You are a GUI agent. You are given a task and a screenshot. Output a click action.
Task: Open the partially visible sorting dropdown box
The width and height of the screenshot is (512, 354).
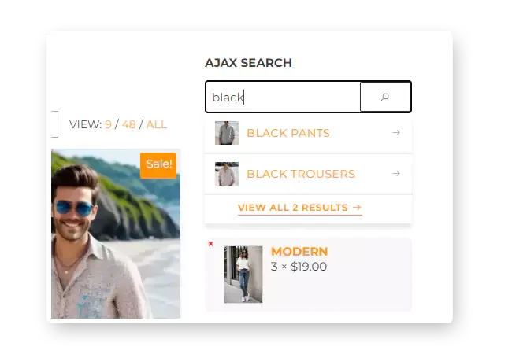coord(54,124)
